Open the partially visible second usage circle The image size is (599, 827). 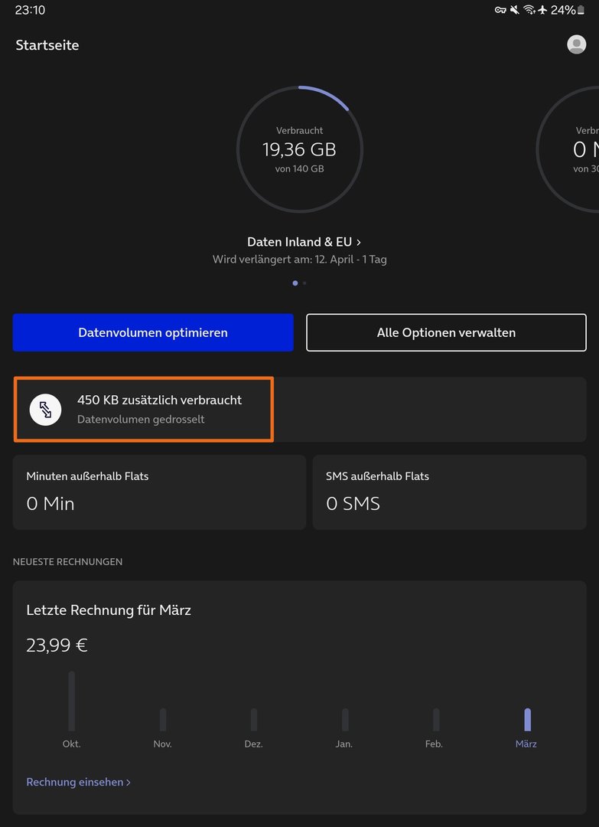(x=570, y=149)
